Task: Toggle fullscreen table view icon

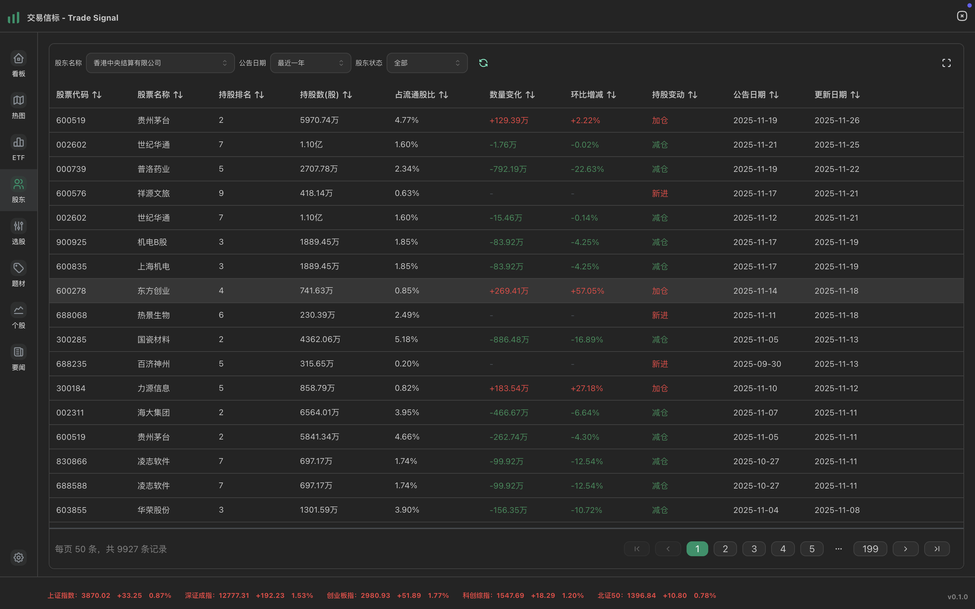Action: [x=946, y=63]
